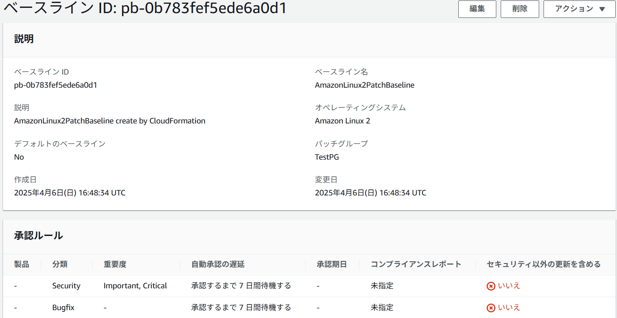Screen dimensions: 617x318
Task: Select the baseline ID value pb-0b783fef5ede6a0d1
Action: pos(56,85)
